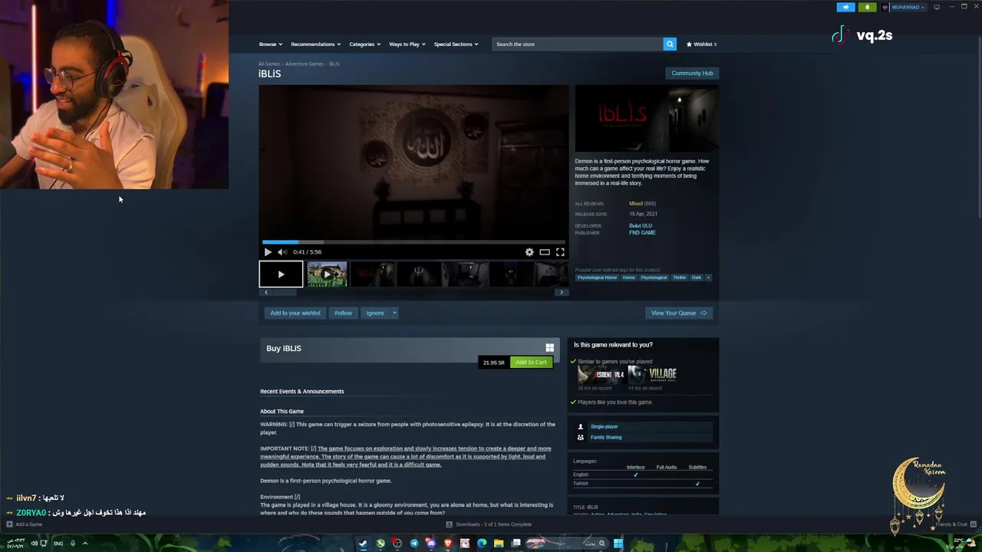Open publisher FND GAME link
The height and width of the screenshot is (552, 982).
pyautogui.click(x=642, y=232)
